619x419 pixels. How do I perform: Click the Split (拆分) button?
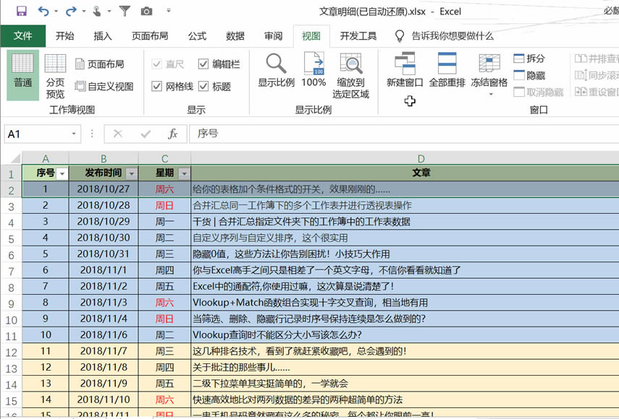click(x=529, y=59)
